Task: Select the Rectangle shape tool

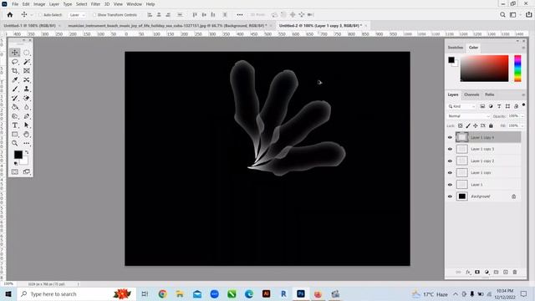Action: pyautogui.click(x=15, y=134)
